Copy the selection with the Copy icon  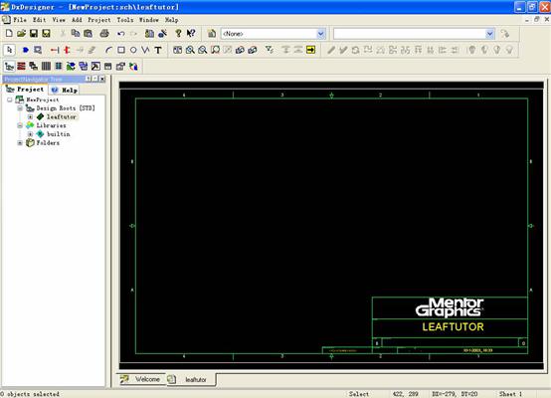point(76,34)
